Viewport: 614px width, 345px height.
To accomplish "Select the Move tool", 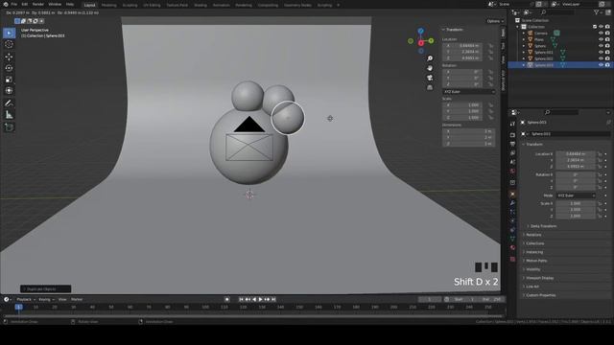I will click(x=9, y=57).
